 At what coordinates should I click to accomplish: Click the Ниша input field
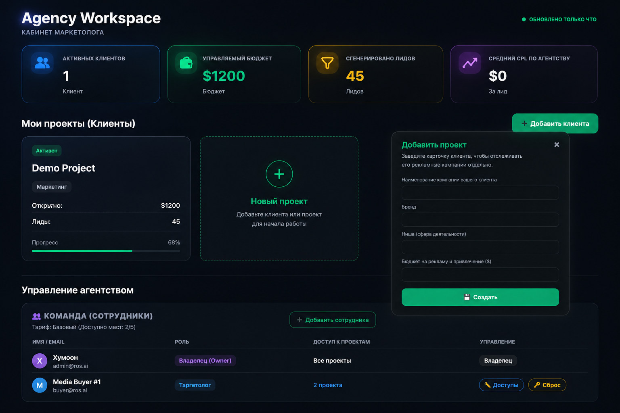pos(480,247)
